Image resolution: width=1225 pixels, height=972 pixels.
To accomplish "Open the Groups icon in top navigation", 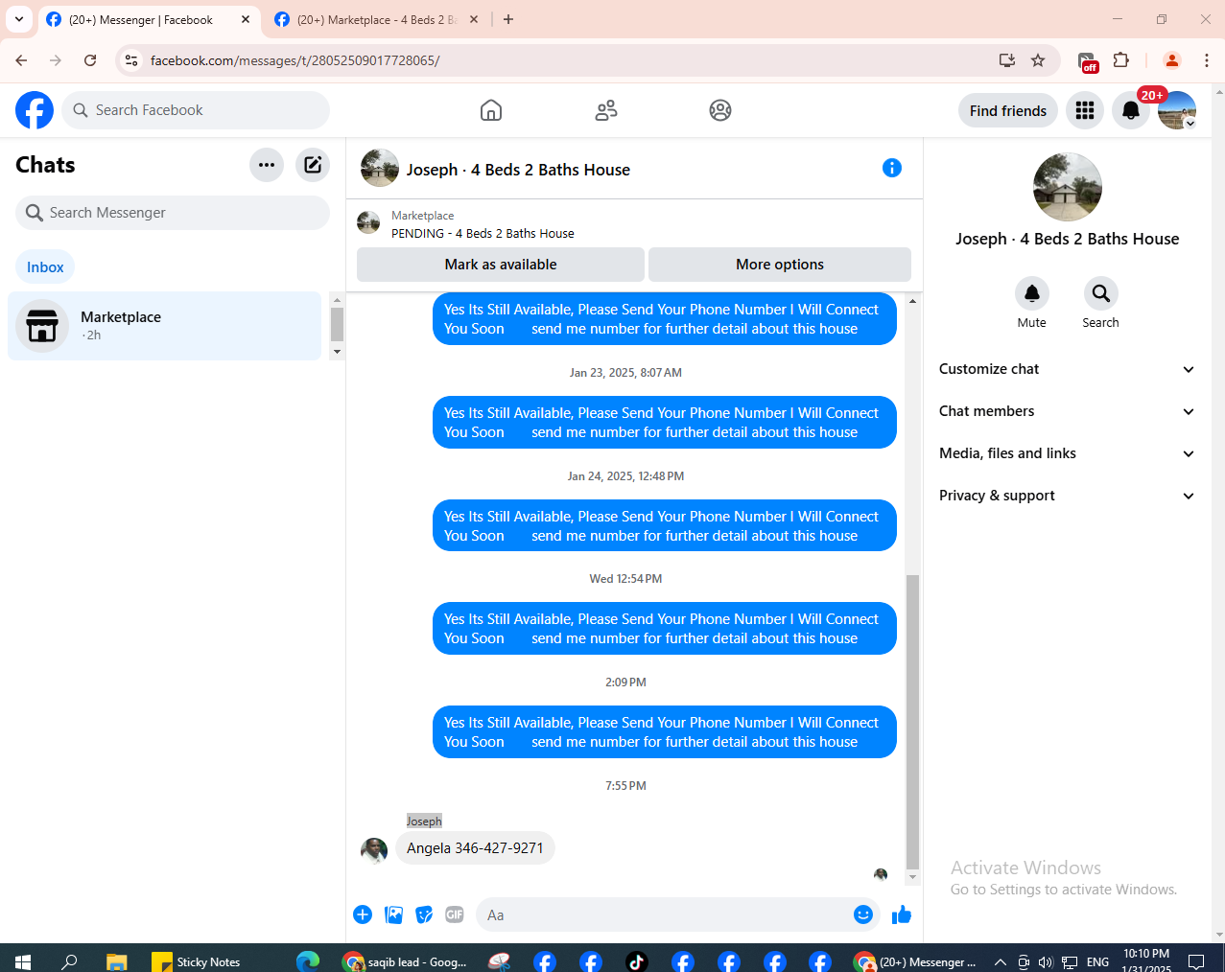I will click(720, 110).
